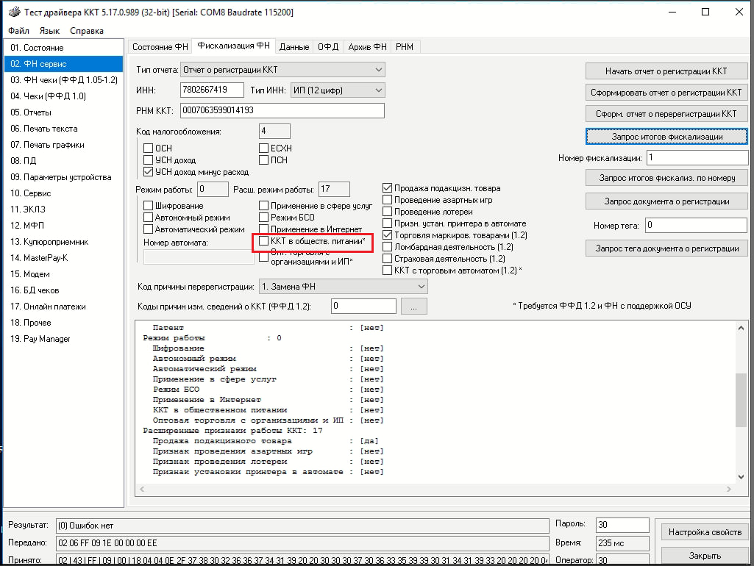Switch to the Архив ФН tab

pyautogui.click(x=367, y=47)
